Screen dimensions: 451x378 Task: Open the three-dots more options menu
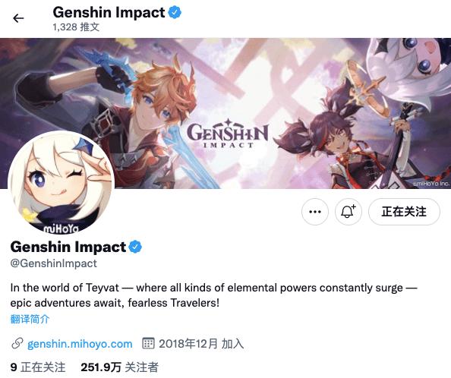(315, 212)
